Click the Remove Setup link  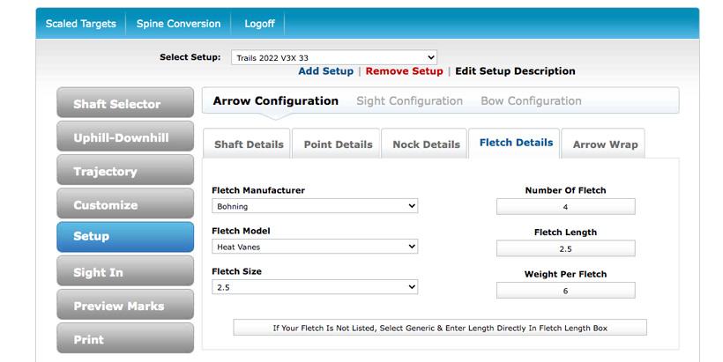click(404, 71)
